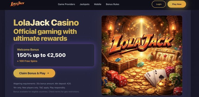Click the + 100 Free Spins text
This screenshot has height=97, width=199.
click(x=27, y=61)
